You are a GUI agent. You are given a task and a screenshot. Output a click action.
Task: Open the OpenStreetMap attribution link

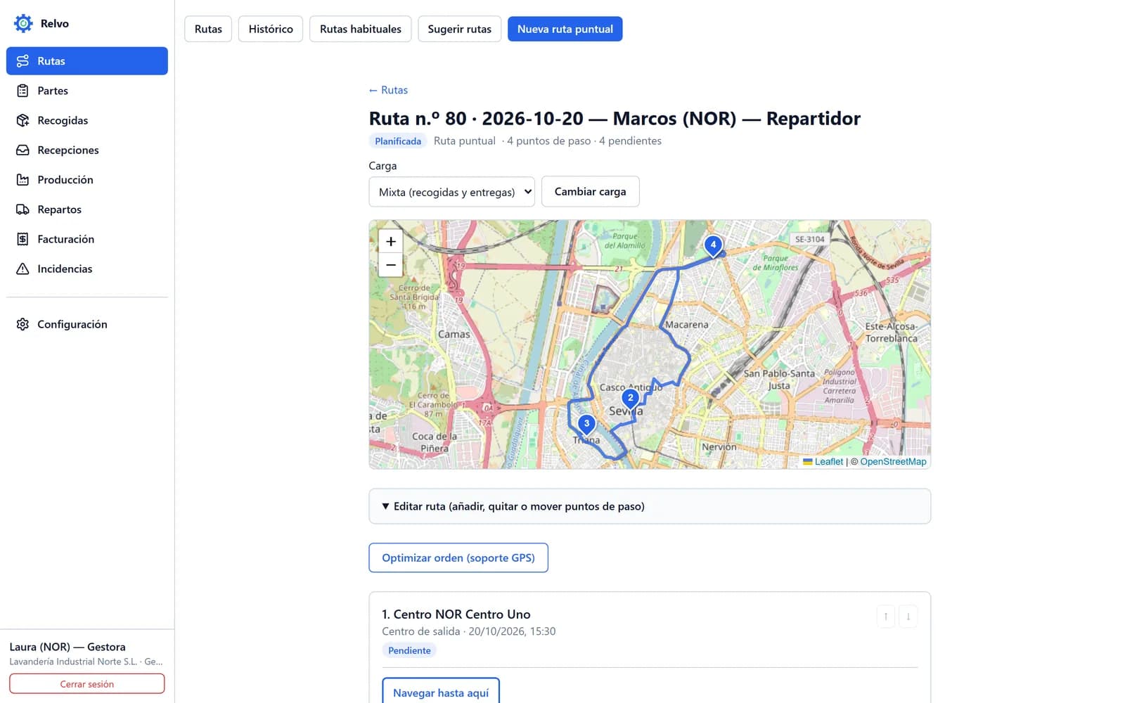tap(893, 462)
